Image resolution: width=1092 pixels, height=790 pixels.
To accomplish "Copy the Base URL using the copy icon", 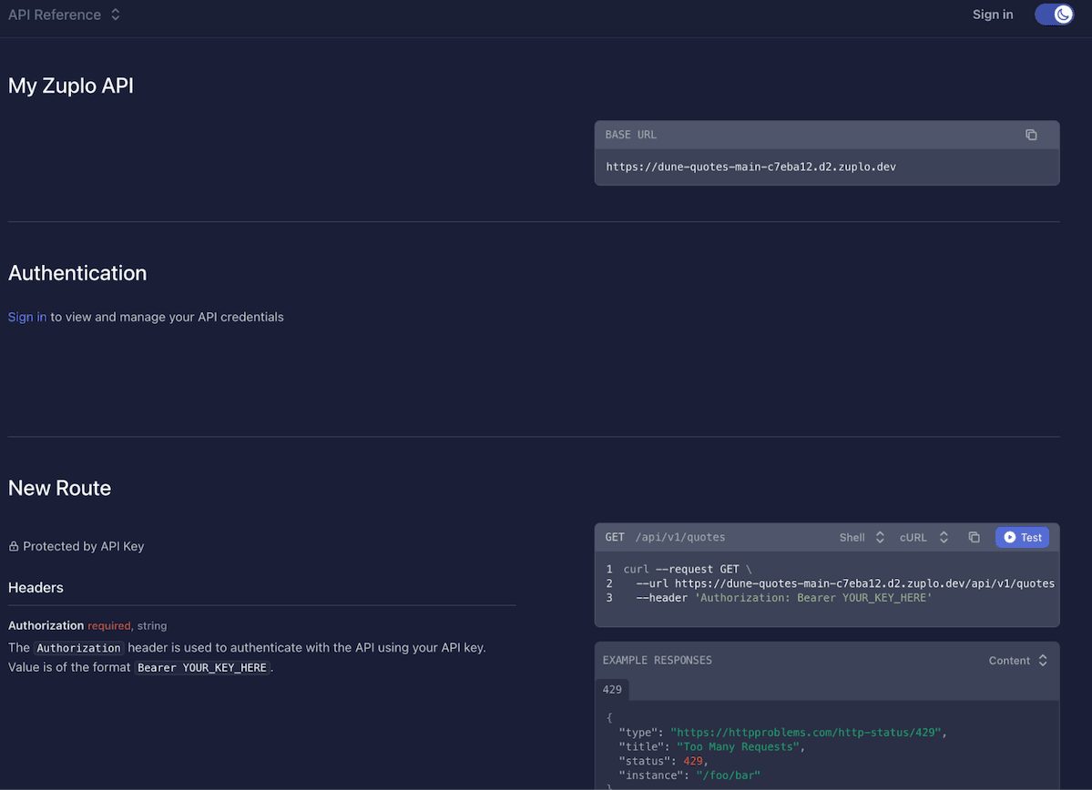I will click(1031, 134).
